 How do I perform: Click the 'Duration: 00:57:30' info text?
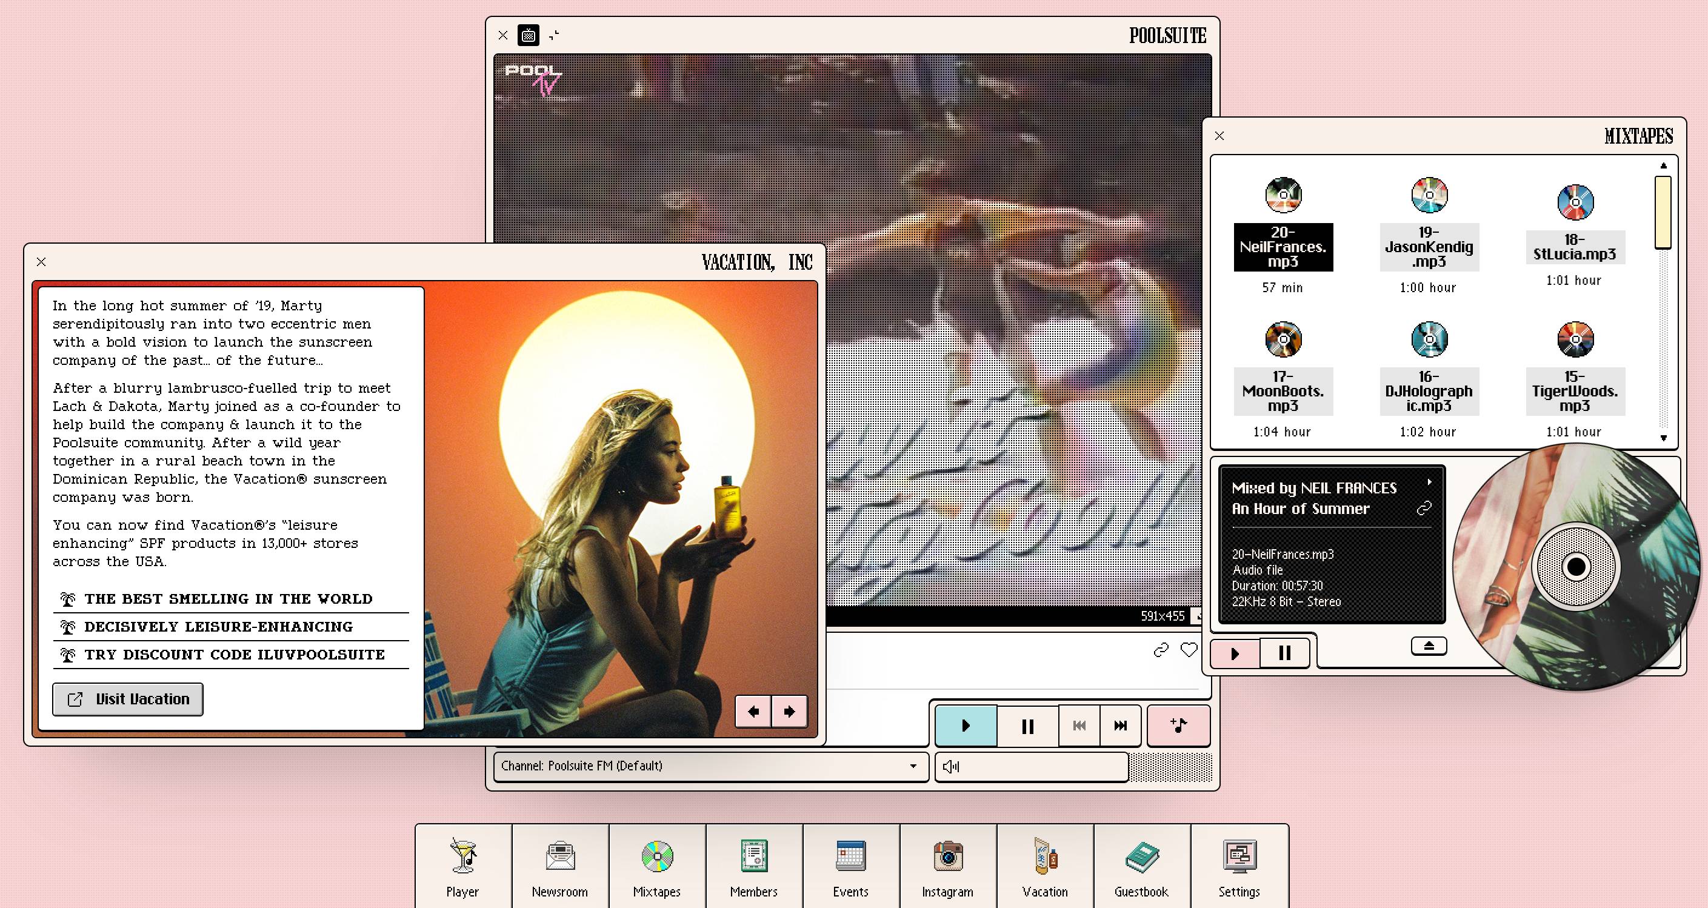[1277, 586]
